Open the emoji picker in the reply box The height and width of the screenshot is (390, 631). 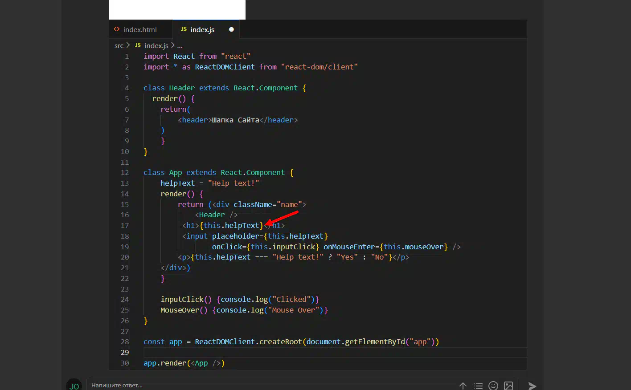tap(493, 386)
